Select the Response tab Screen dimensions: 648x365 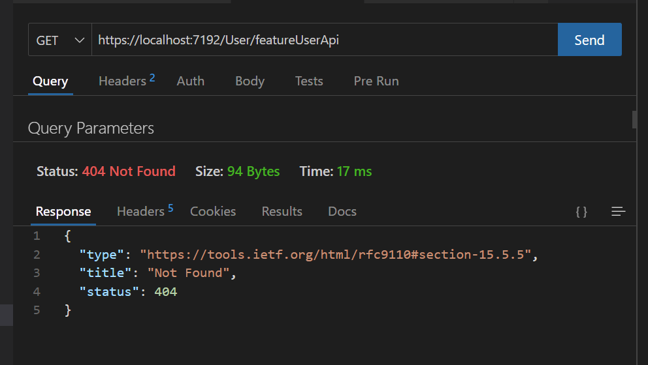[x=63, y=211]
